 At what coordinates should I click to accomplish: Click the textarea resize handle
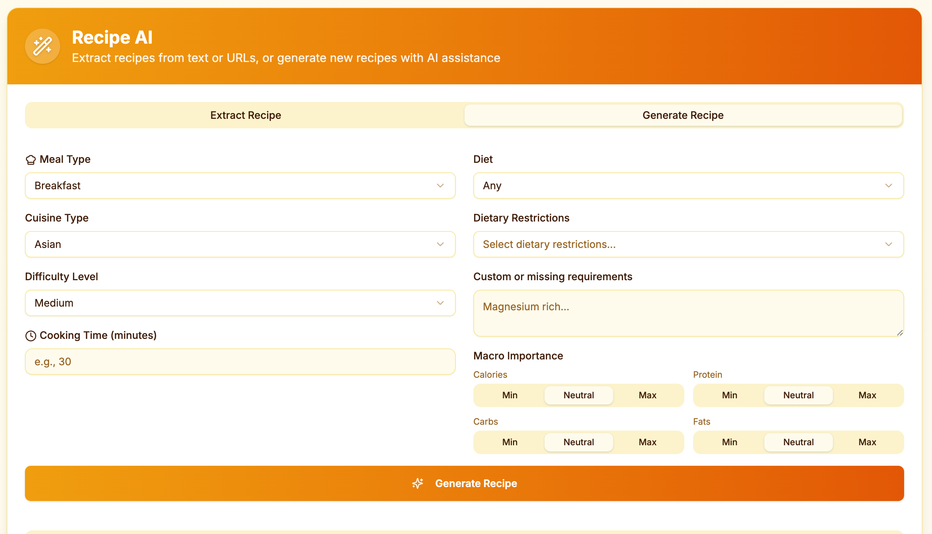pyautogui.click(x=900, y=333)
